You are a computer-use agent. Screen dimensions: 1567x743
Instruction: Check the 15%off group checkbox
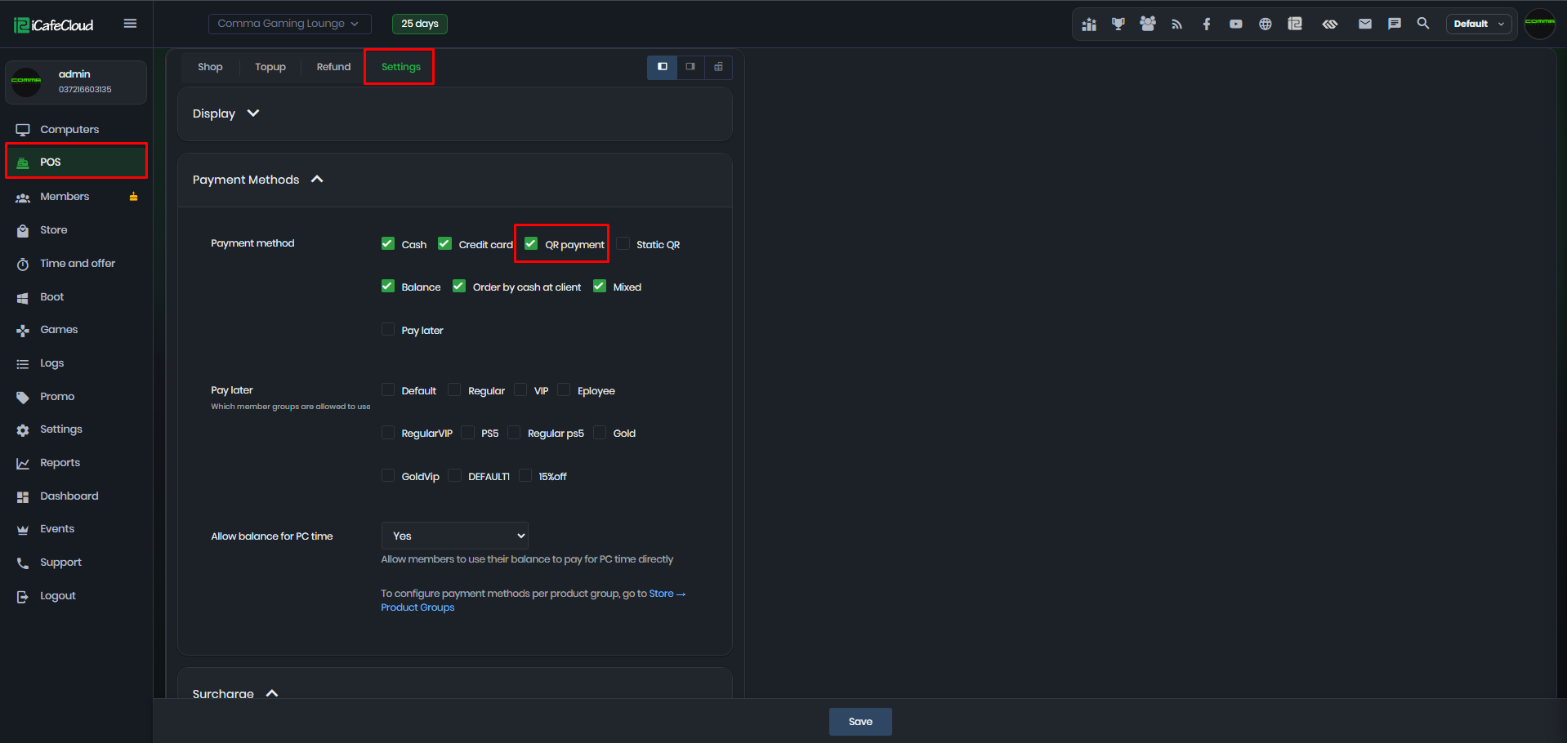525,475
